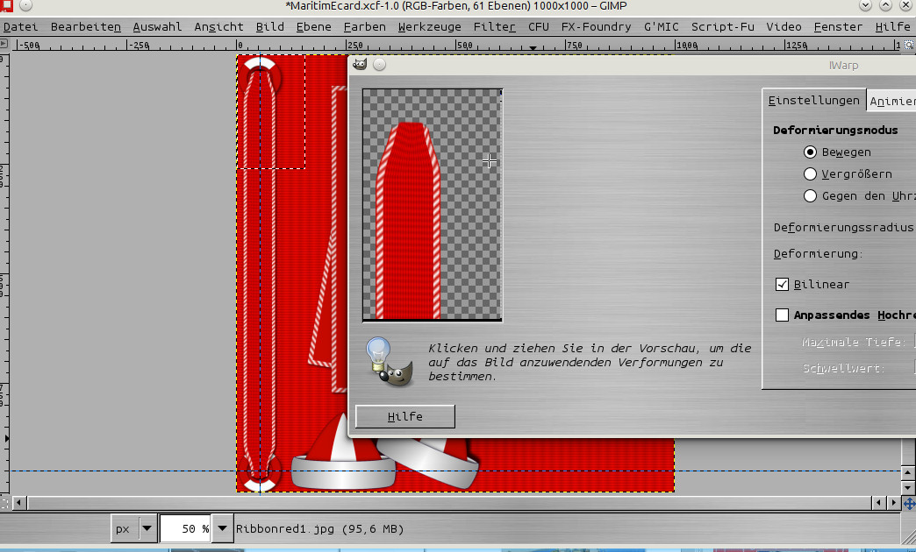Open the Filter menu

[494, 27]
